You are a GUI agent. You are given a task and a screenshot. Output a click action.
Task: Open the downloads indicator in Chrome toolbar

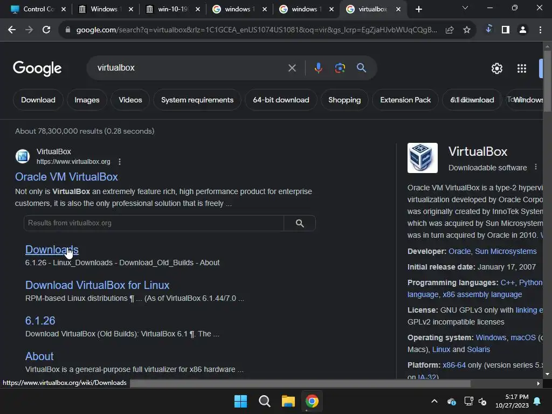click(488, 29)
